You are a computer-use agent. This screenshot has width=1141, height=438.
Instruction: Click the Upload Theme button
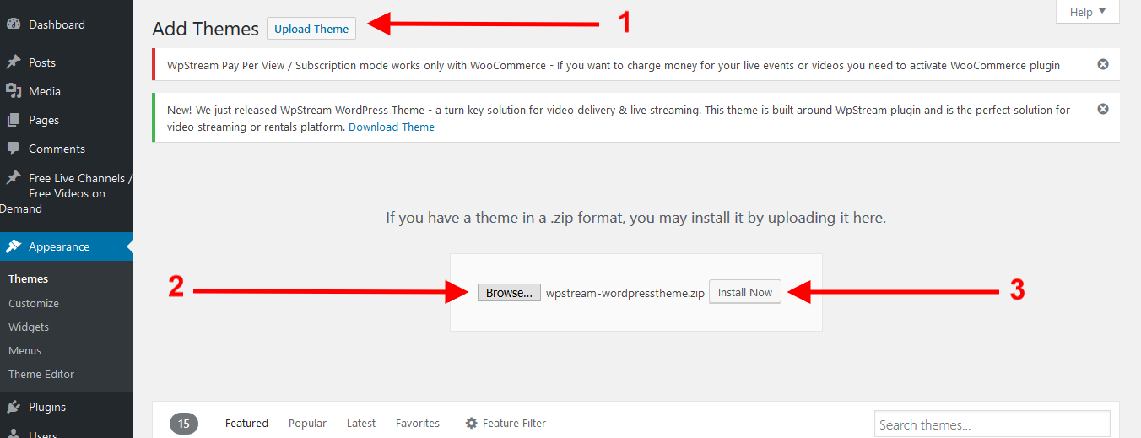(311, 29)
